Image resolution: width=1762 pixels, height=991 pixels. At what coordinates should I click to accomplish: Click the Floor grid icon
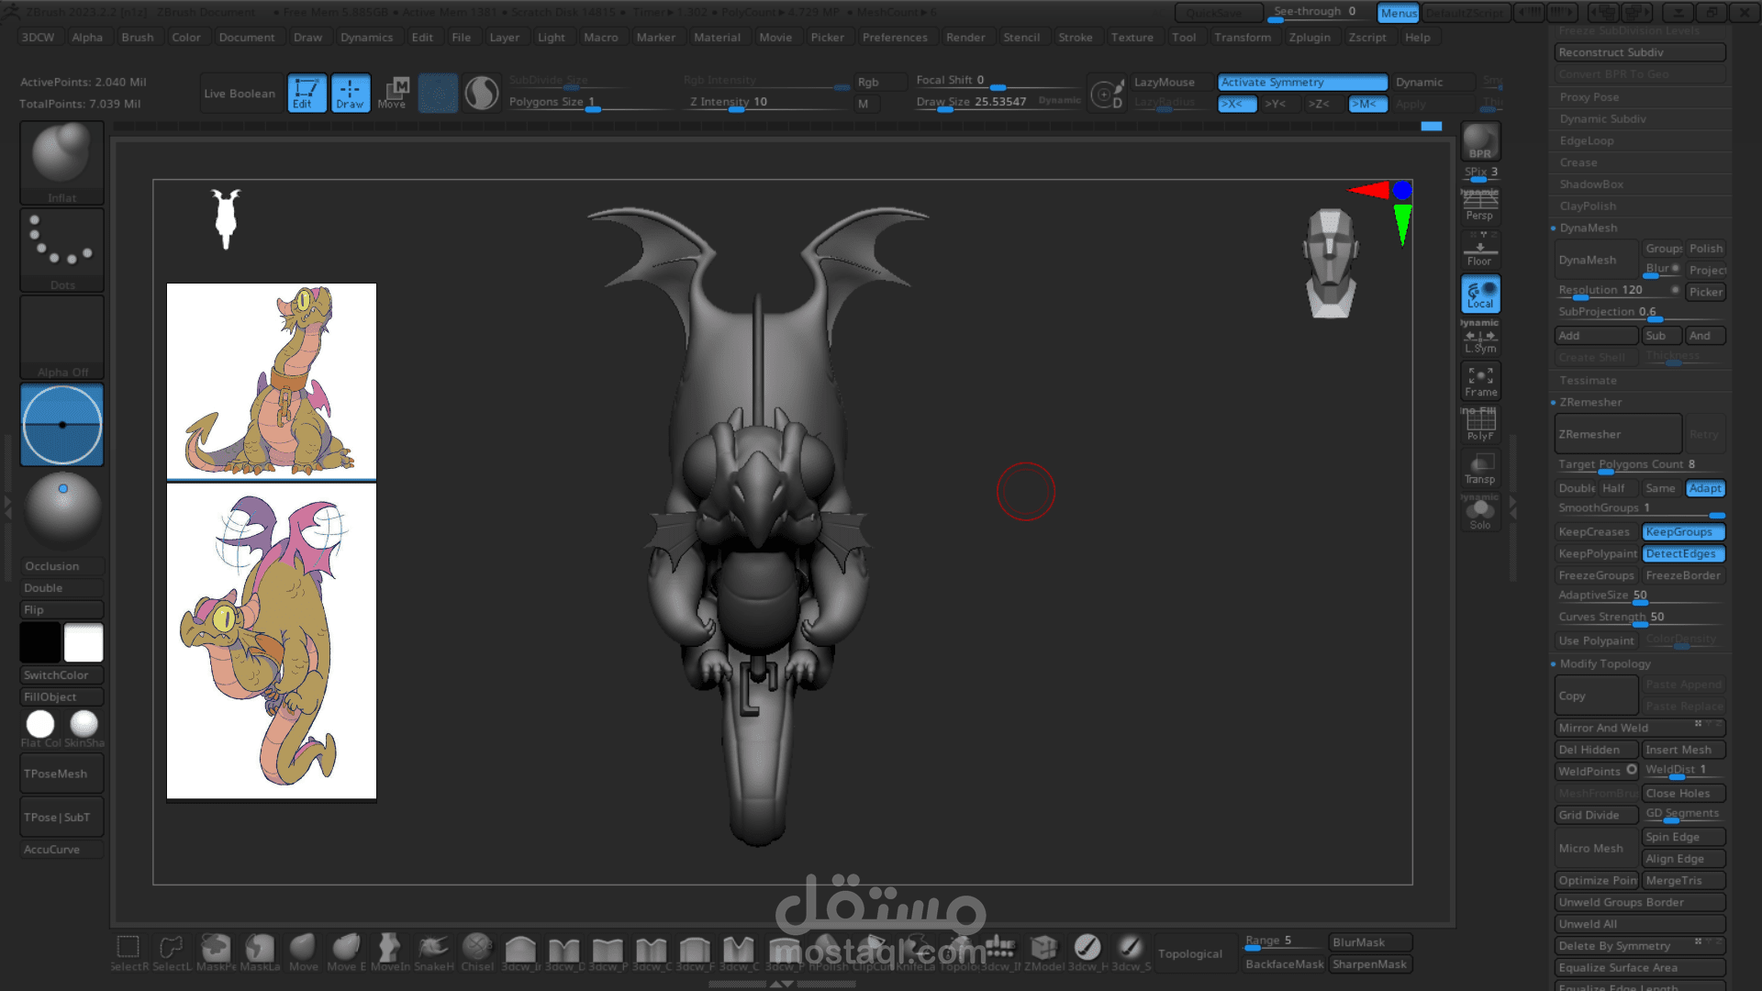tap(1479, 251)
